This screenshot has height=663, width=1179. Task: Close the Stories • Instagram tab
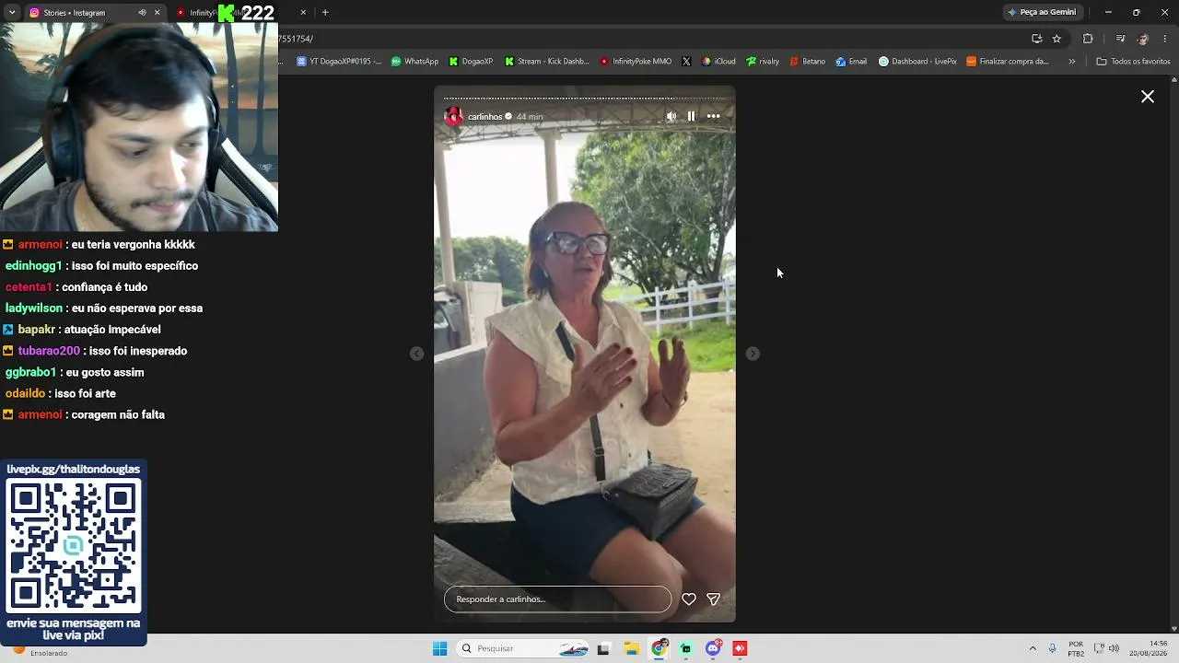click(157, 13)
